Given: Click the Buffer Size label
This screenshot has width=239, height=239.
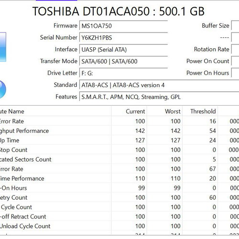Looking at the screenshot, I should tap(216, 26).
